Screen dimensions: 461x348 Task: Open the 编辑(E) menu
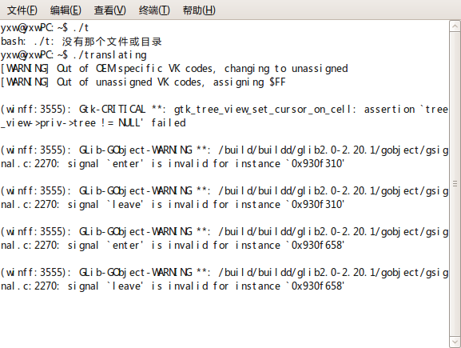point(66,10)
